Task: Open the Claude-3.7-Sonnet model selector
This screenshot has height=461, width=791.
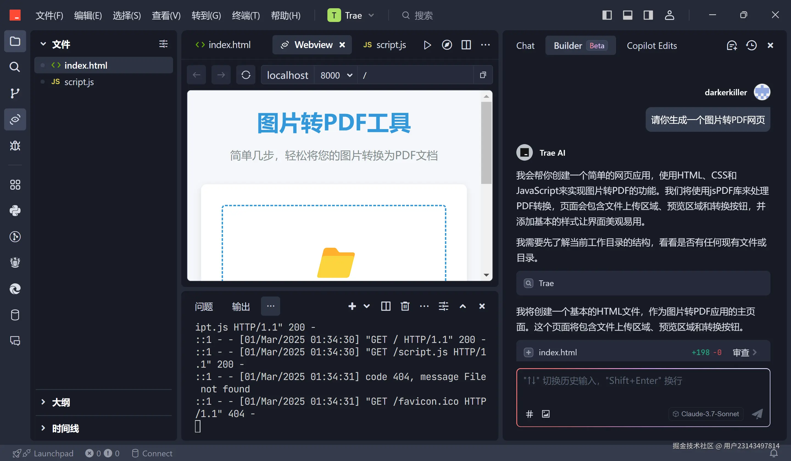Action: [x=706, y=414]
